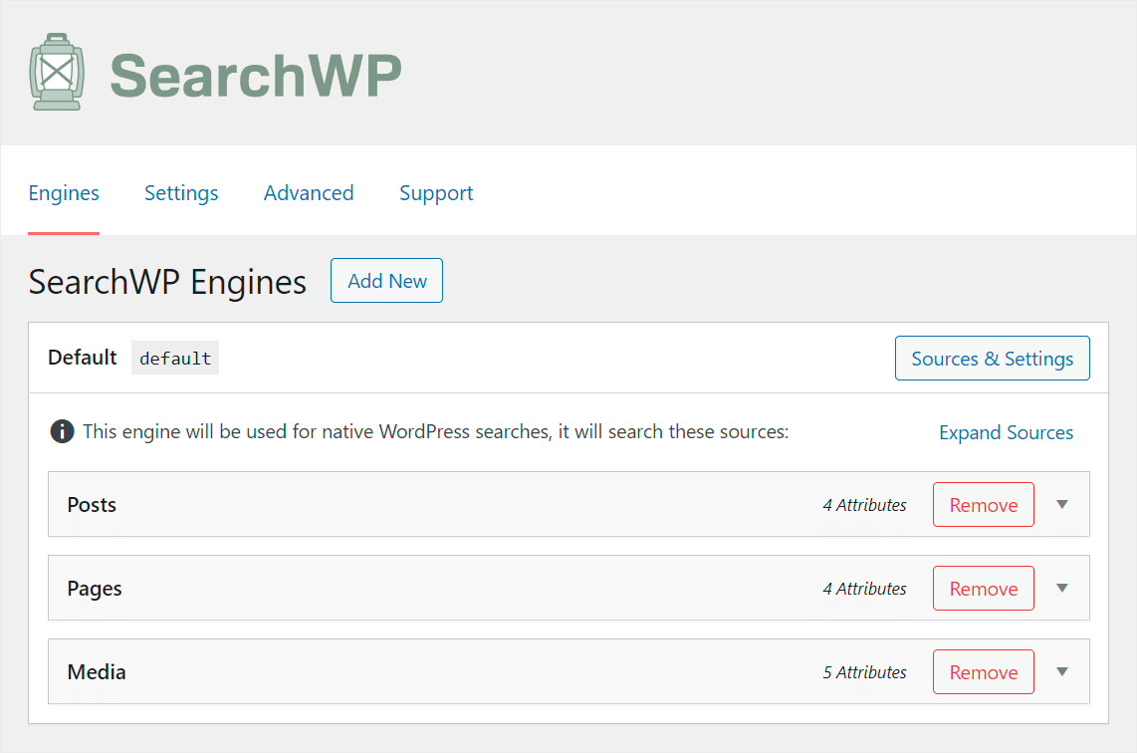Viewport: 1137px width, 753px height.
Task: Remove the Posts source
Action: [984, 505]
